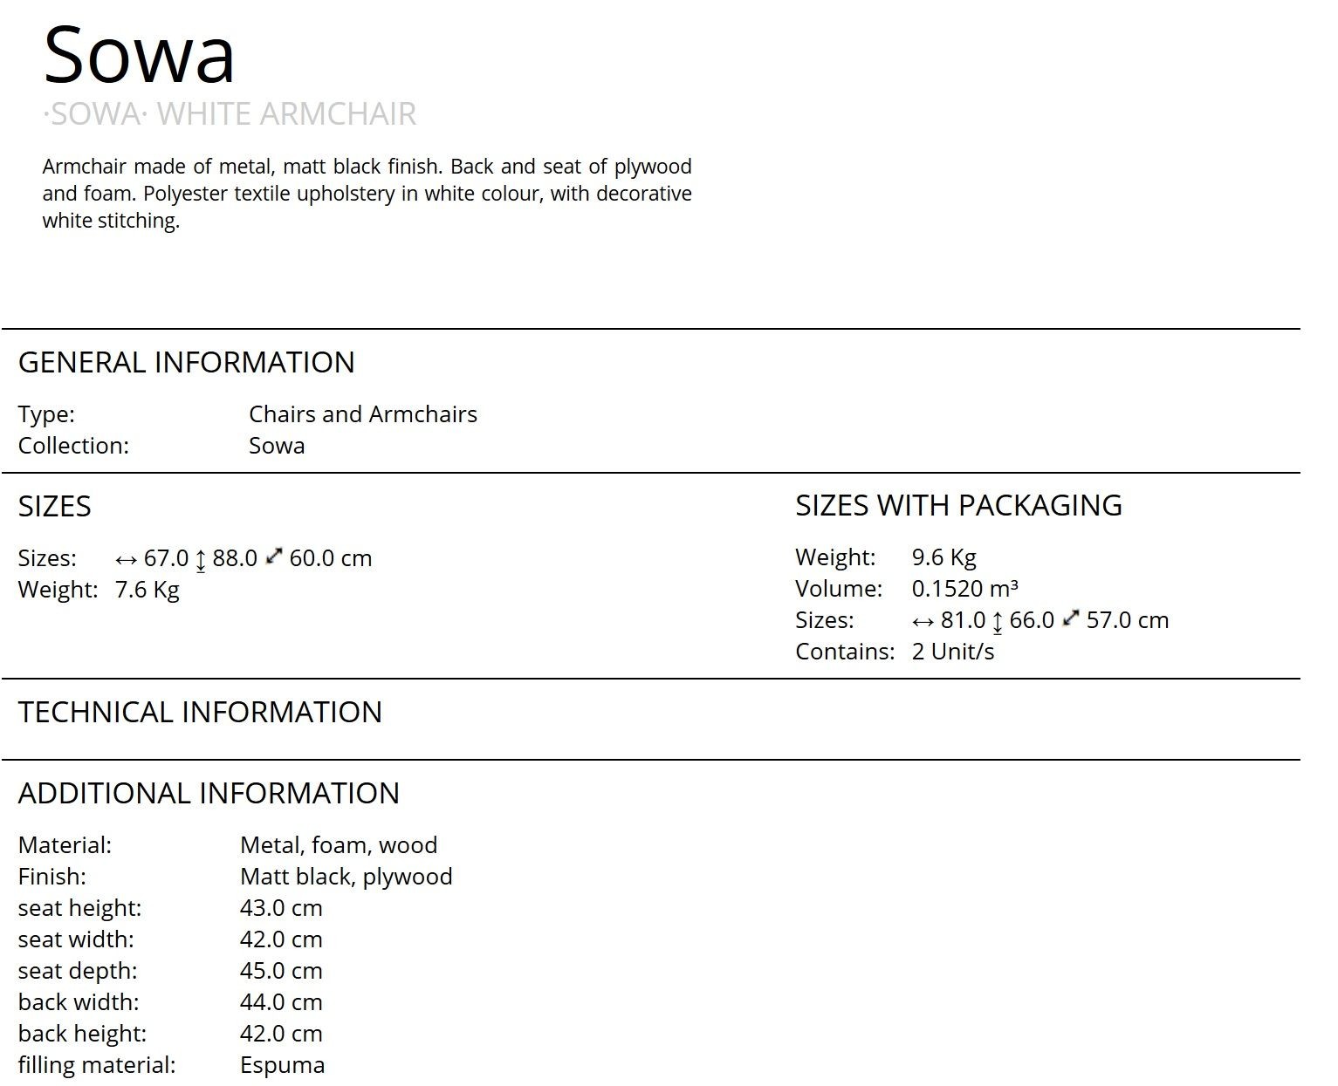Click the armchair description paragraph

367,193
